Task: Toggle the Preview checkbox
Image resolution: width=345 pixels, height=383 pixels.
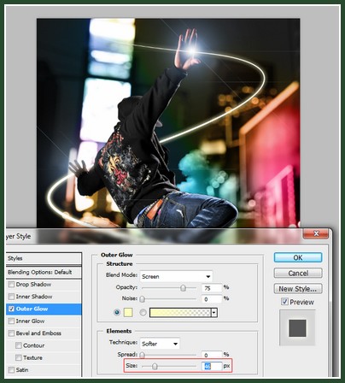Action: [x=284, y=302]
